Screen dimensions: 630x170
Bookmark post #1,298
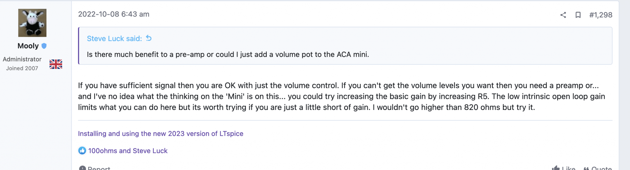tap(578, 15)
